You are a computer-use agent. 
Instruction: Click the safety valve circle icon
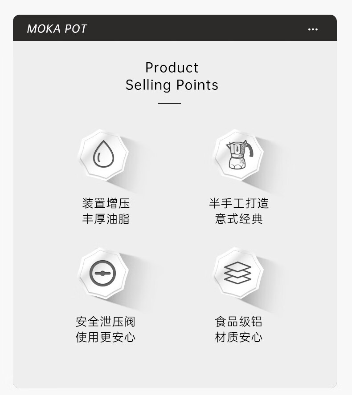[102, 273]
